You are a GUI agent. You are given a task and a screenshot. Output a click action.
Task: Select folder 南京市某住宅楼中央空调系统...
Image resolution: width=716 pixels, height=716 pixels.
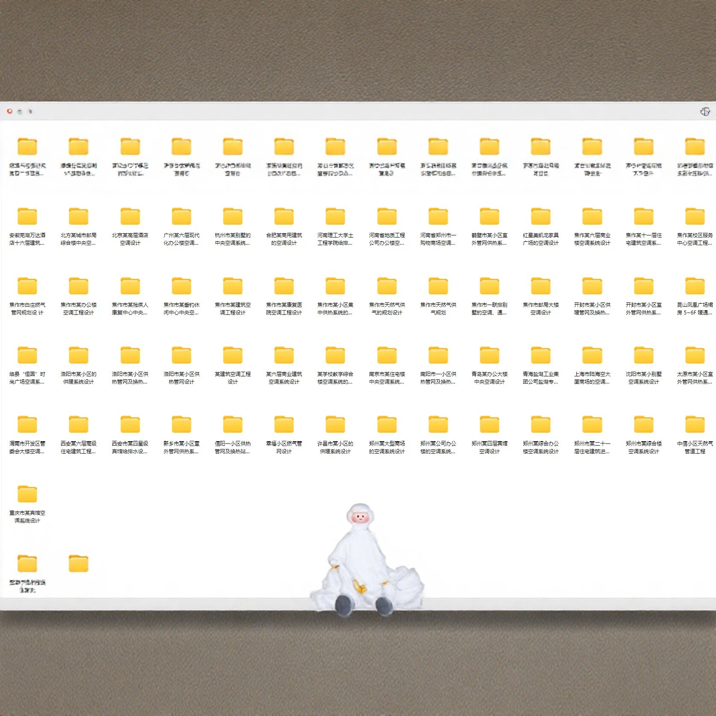click(x=387, y=355)
